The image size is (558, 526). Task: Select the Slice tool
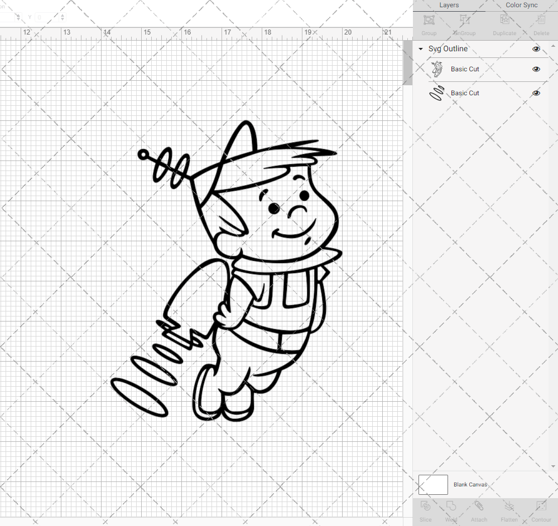[425, 506]
